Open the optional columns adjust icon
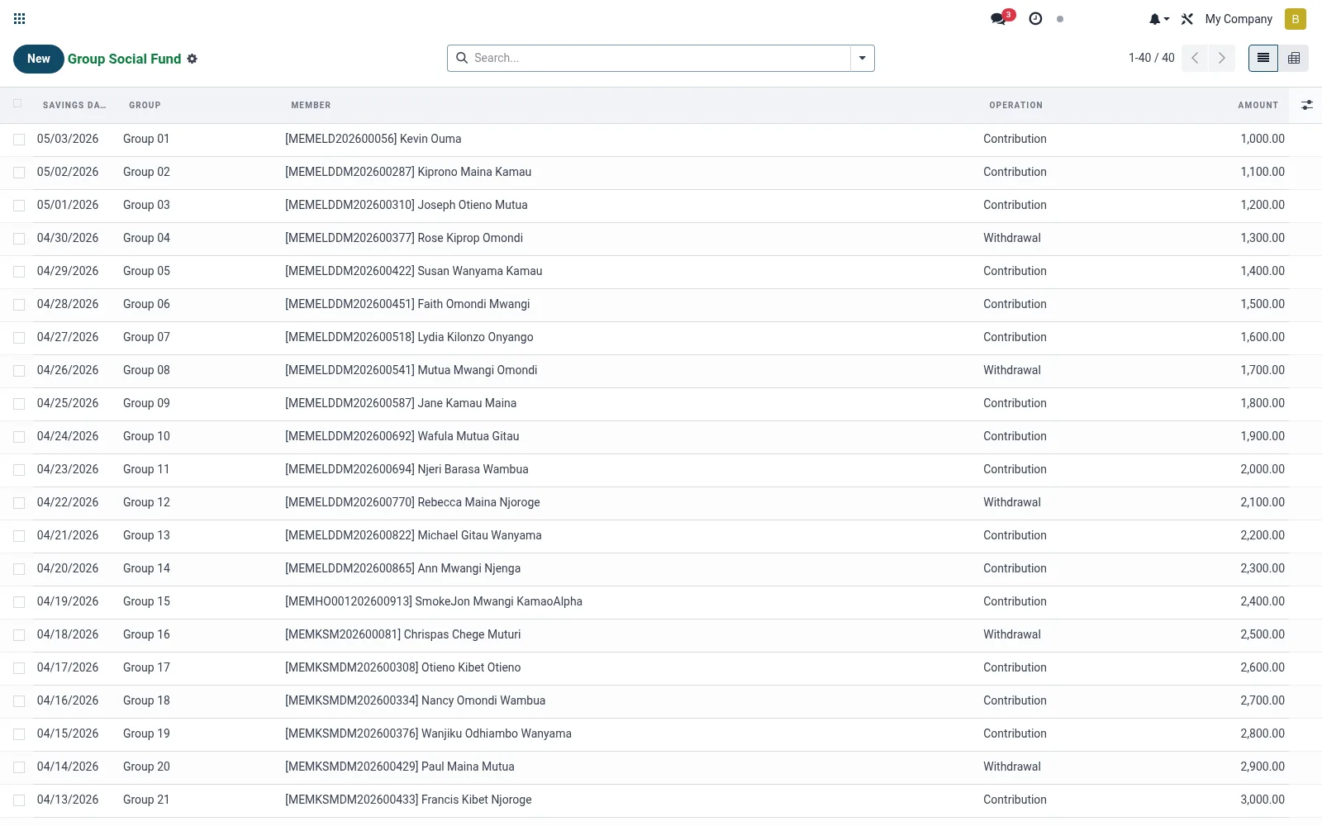The image size is (1322, 826). 1306,105
